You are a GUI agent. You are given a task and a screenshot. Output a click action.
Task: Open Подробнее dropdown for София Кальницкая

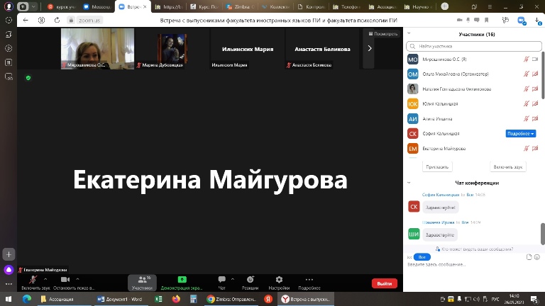click(x=520, y=133)
